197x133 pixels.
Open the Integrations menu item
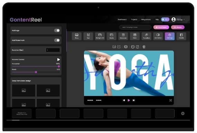point(146,19)
